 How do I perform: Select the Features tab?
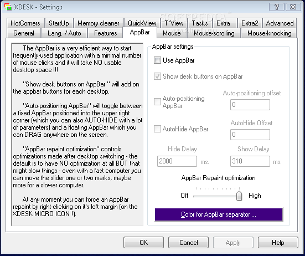coord(106,33)
